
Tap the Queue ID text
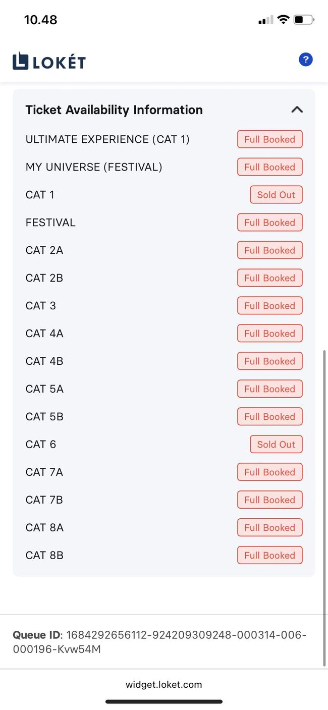tap(159, 642)
